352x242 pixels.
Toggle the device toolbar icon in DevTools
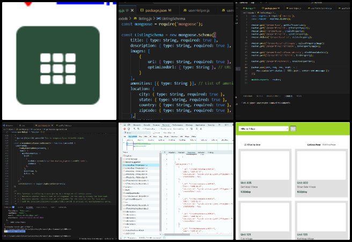click(x=129, y=125)
